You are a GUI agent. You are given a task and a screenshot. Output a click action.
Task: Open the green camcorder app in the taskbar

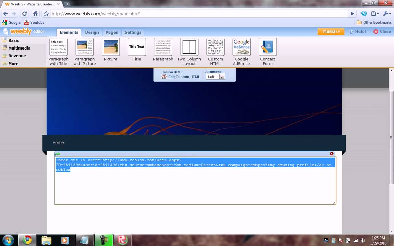[x=103, y=240]
